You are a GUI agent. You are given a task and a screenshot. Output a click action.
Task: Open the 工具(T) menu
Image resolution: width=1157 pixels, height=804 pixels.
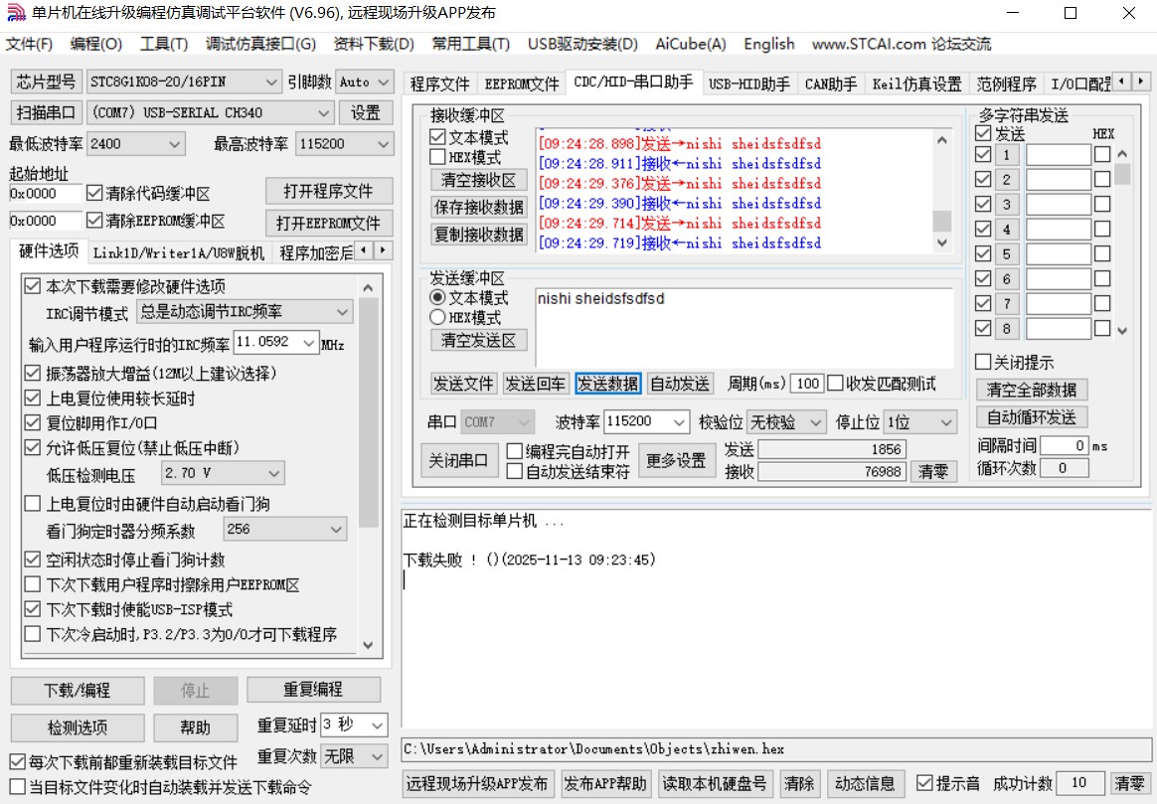tap(163, 44)
